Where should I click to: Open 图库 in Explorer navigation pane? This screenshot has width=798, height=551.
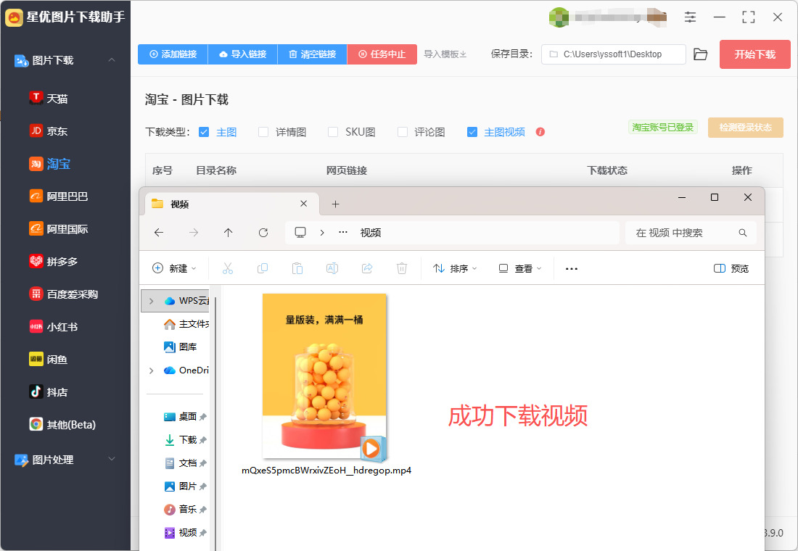click(181, 347)
